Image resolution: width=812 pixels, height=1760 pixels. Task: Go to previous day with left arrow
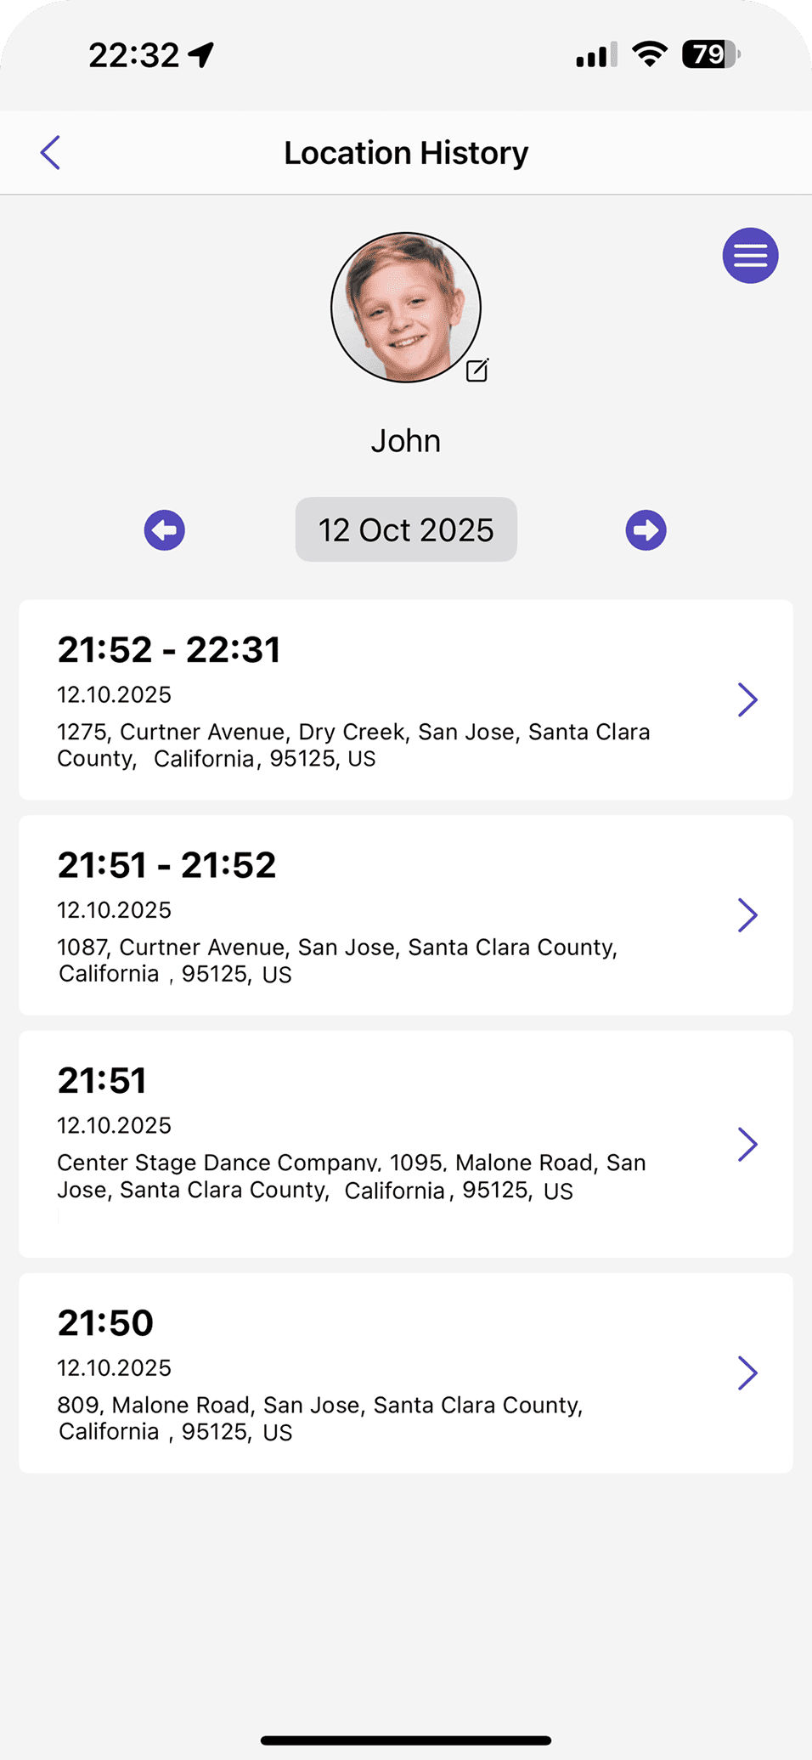165,530
